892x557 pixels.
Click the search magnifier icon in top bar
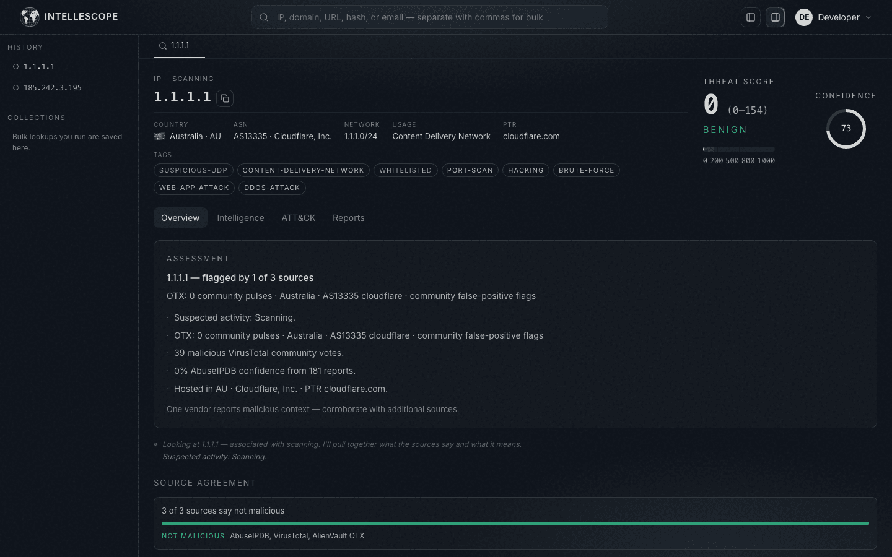tap(264, 17)
